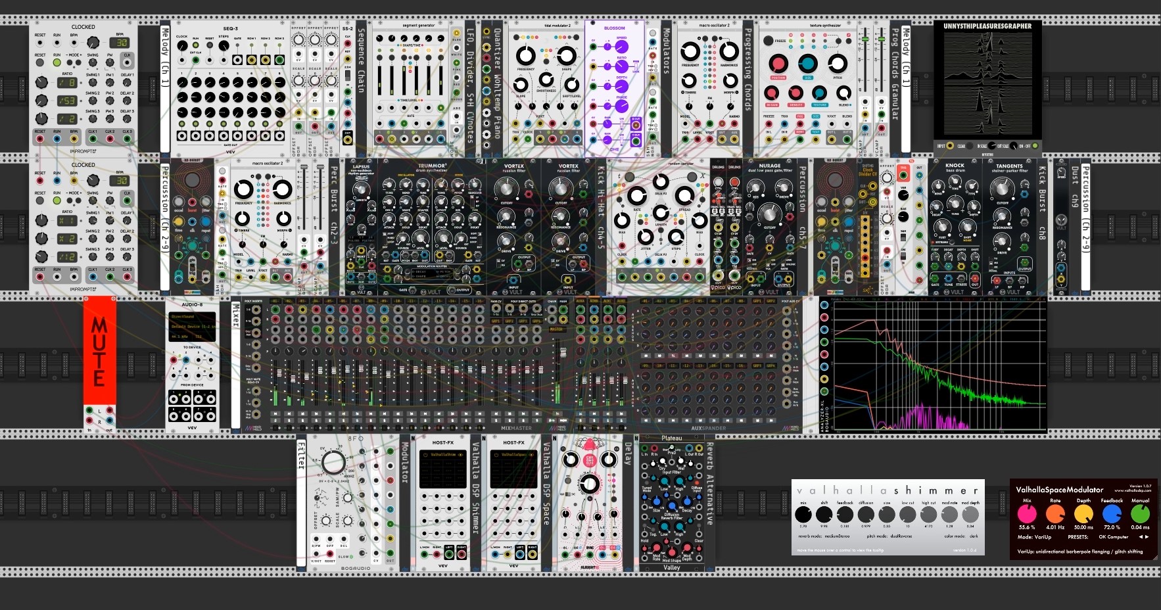The image size is (1161, 610).
Task: Click the yellow Depth knob in ValhallaSpaceModulator
Action: point(1083,513)
